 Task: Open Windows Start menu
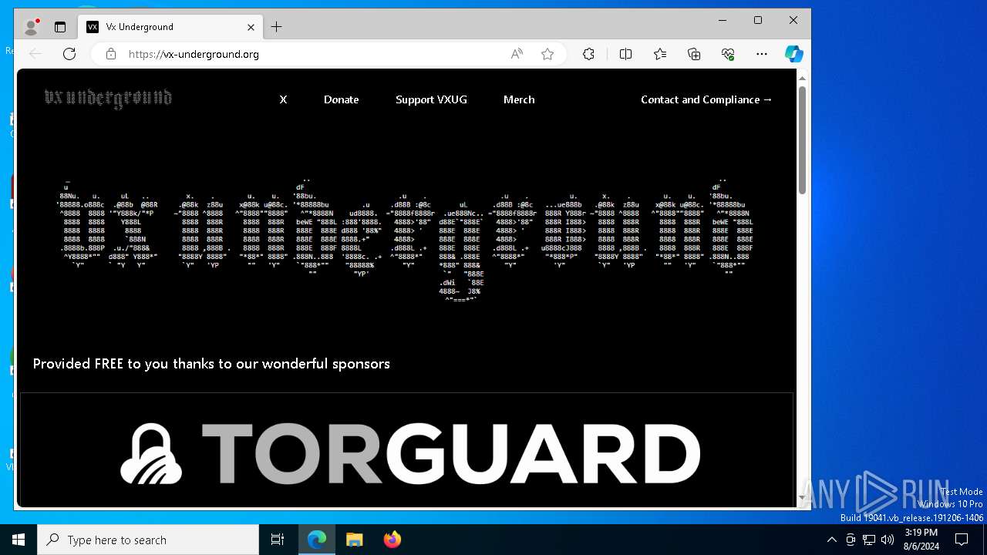point(19,540)
